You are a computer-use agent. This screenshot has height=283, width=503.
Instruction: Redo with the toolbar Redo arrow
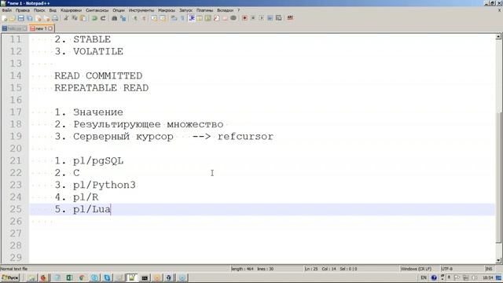click(x=103, y=18)
